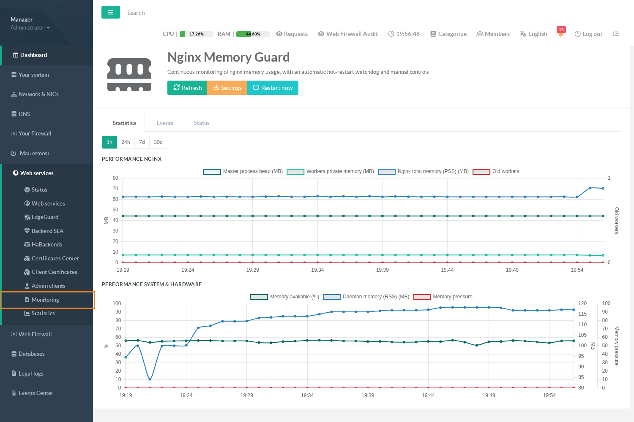The width and height of the screenshot is (634, 422).
Task: Expand the Events Center sidebar section
Action: [46, 393]
